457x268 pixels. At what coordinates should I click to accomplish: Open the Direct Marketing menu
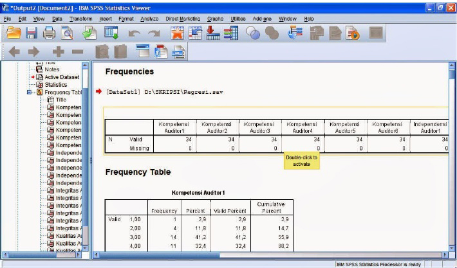point(183,19)
